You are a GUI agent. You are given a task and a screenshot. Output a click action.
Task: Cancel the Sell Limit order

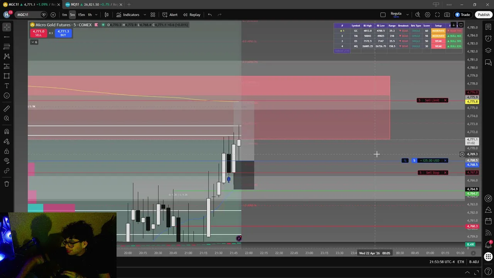pos(445,100)
